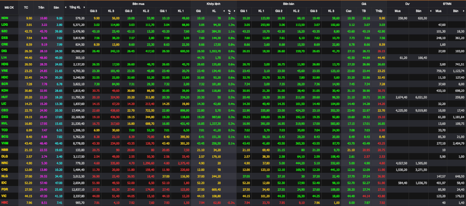The width and height of the screenshot is (466, 206).
Task: Click right arrow beside Tổng KL header
Action: [84, 7]
